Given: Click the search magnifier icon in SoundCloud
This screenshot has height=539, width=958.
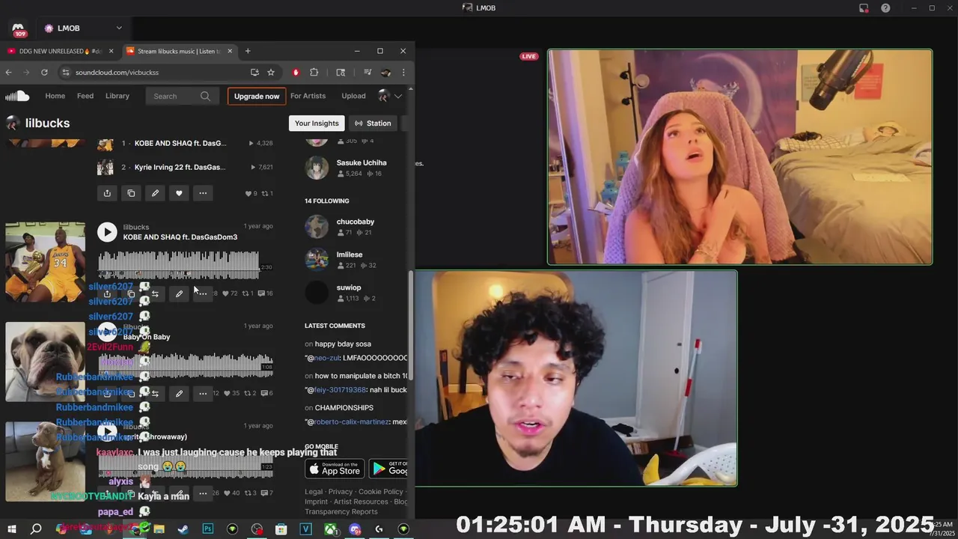Looking at the screenshot, I should pos(205,96).
